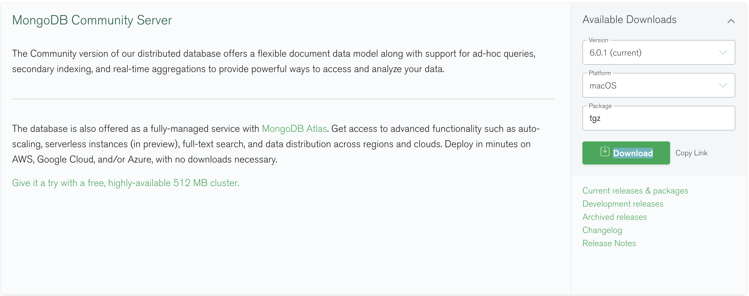Image resolution: width=749 pixels, height=296 pixels.
Task: Click the upward chevron beside Available Downloads
Action: pos(731,21)
